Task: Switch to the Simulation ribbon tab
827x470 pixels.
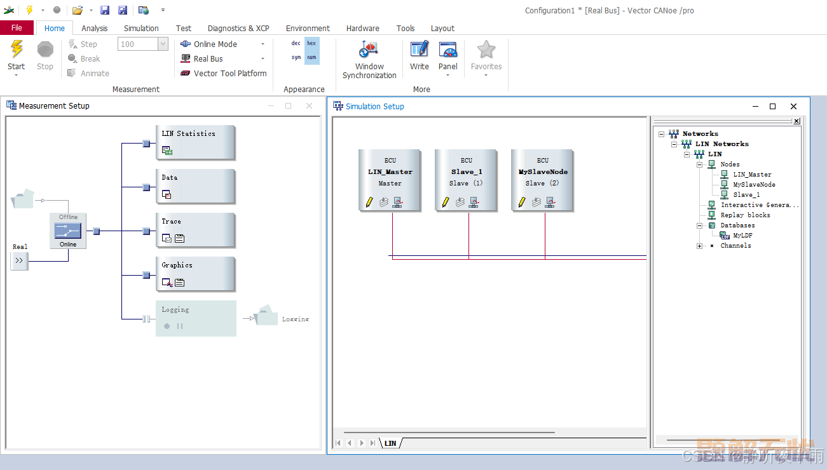Action: (x=141, y=28)
